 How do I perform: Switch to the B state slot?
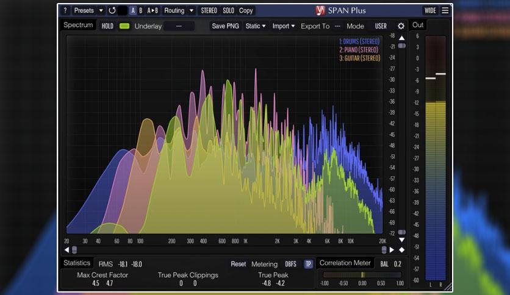coord(141,10)
